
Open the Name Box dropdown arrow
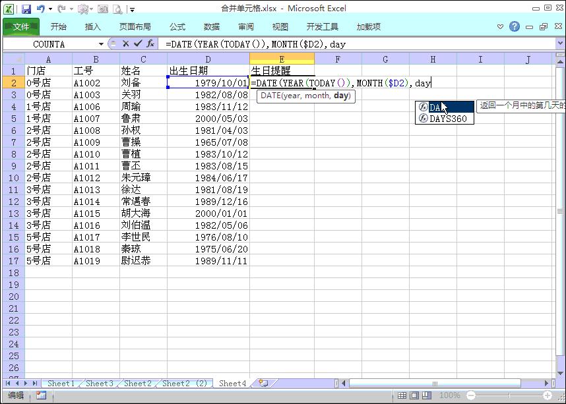click(101, 44)
